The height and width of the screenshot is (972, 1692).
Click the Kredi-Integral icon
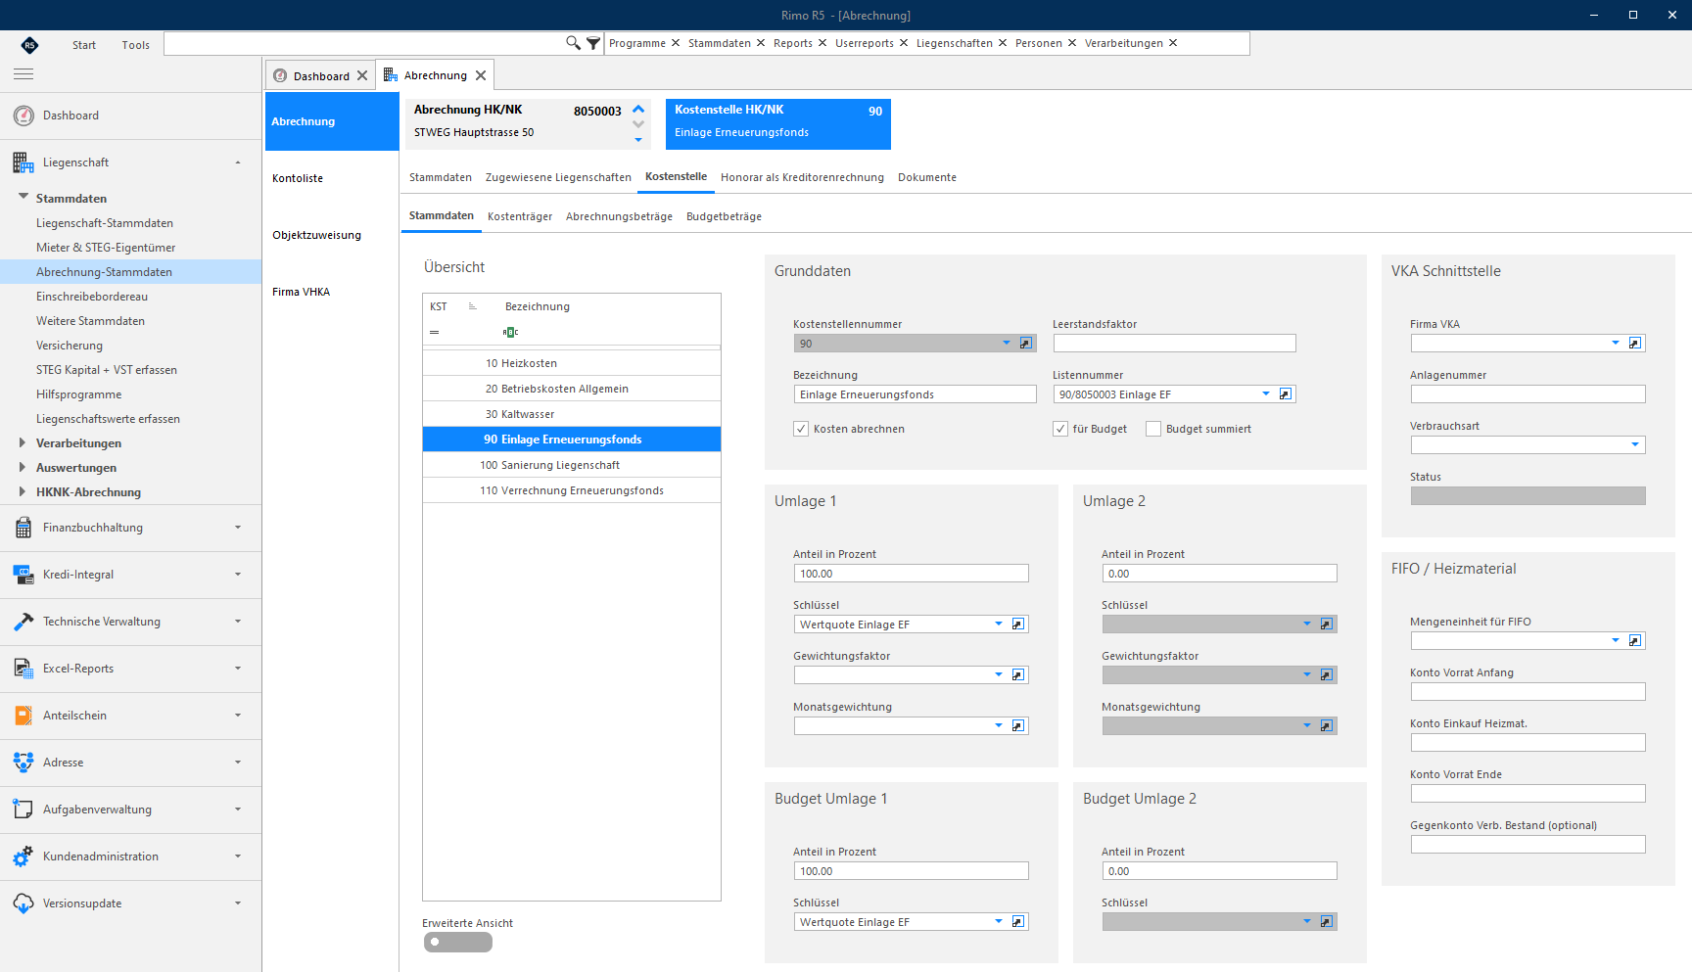click(x=23, y=575)
